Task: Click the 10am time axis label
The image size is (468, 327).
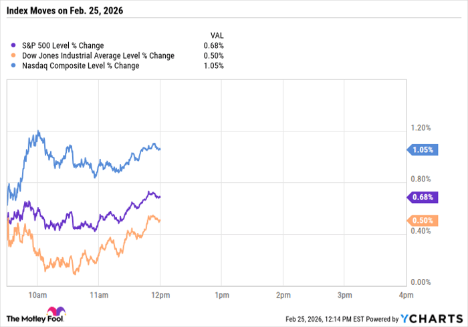Action: click(x=37, y=294)
